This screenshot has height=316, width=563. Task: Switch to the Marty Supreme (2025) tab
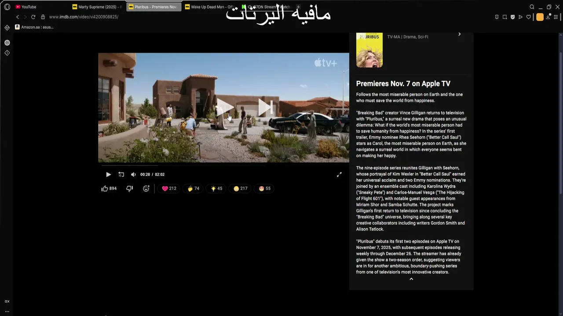coord(97,7)
